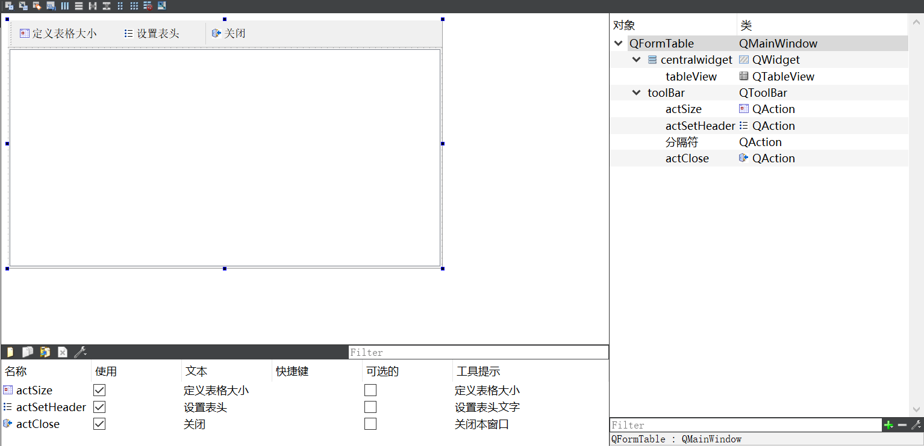This screenshot has width=924, height=446.
Task: Collapse the QFormTable tree node
Action: point(619,43)
